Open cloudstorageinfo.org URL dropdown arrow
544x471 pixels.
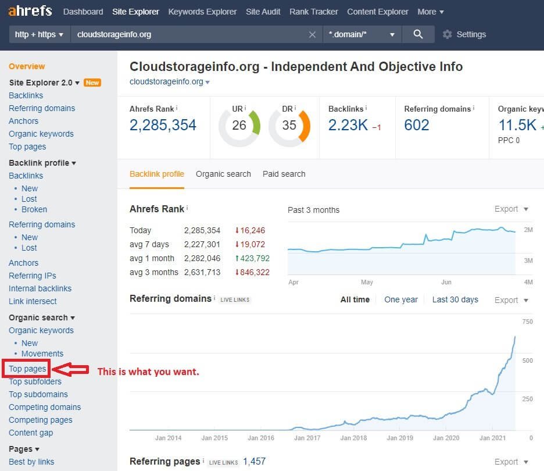pyautogui.click(x=207, y=82)
